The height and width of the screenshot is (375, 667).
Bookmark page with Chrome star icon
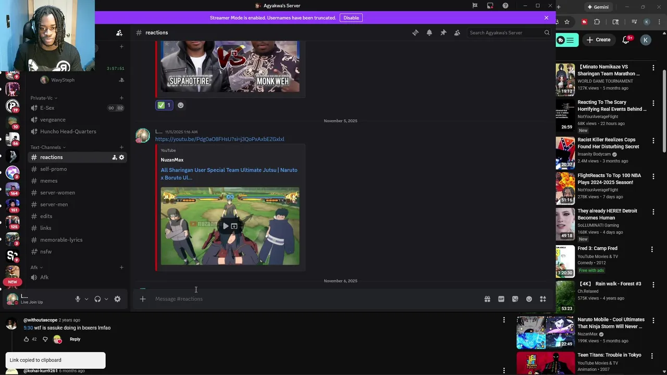[567, 22]
